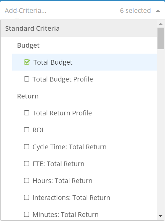
Task: Tick the ROI checkbox
Action: (27, 130)
